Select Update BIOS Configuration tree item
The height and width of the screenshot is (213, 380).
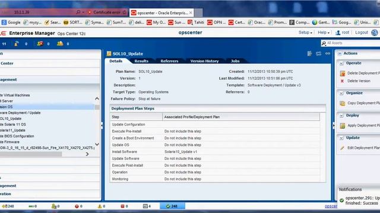pyautogui.click(x=17, y=136)
